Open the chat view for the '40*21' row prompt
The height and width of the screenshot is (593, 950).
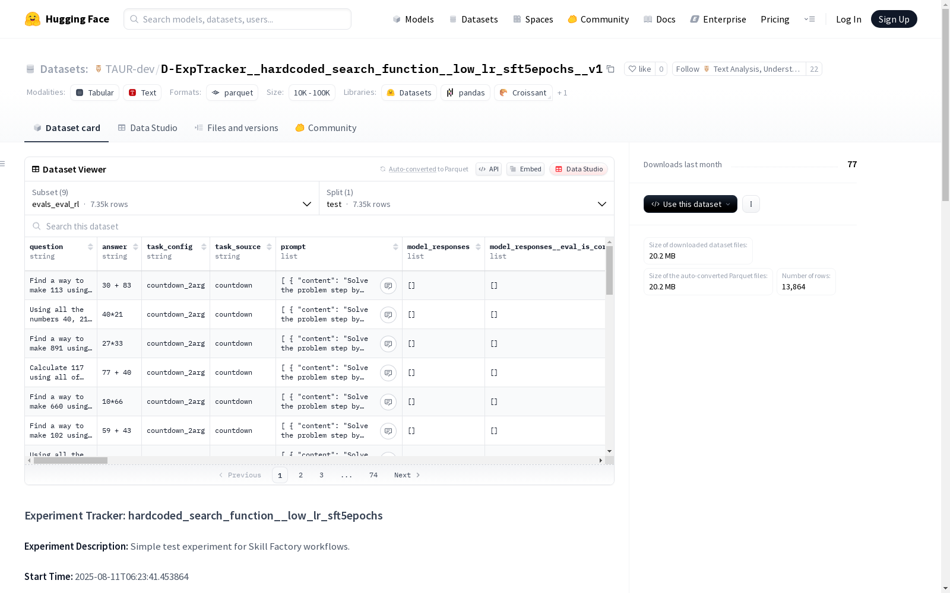[388, 315]
